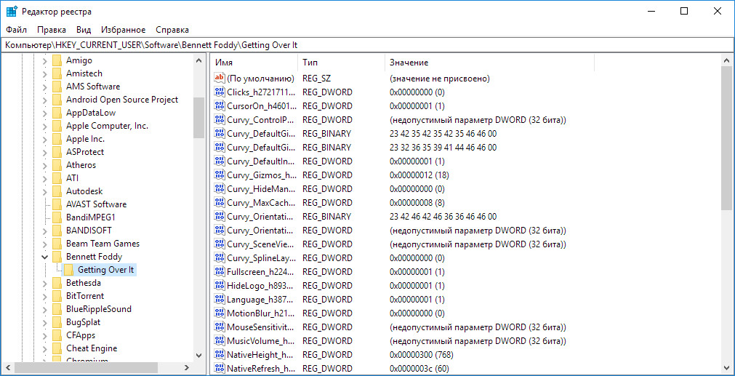Click REG_SZ type of default value

click(317, 78)
